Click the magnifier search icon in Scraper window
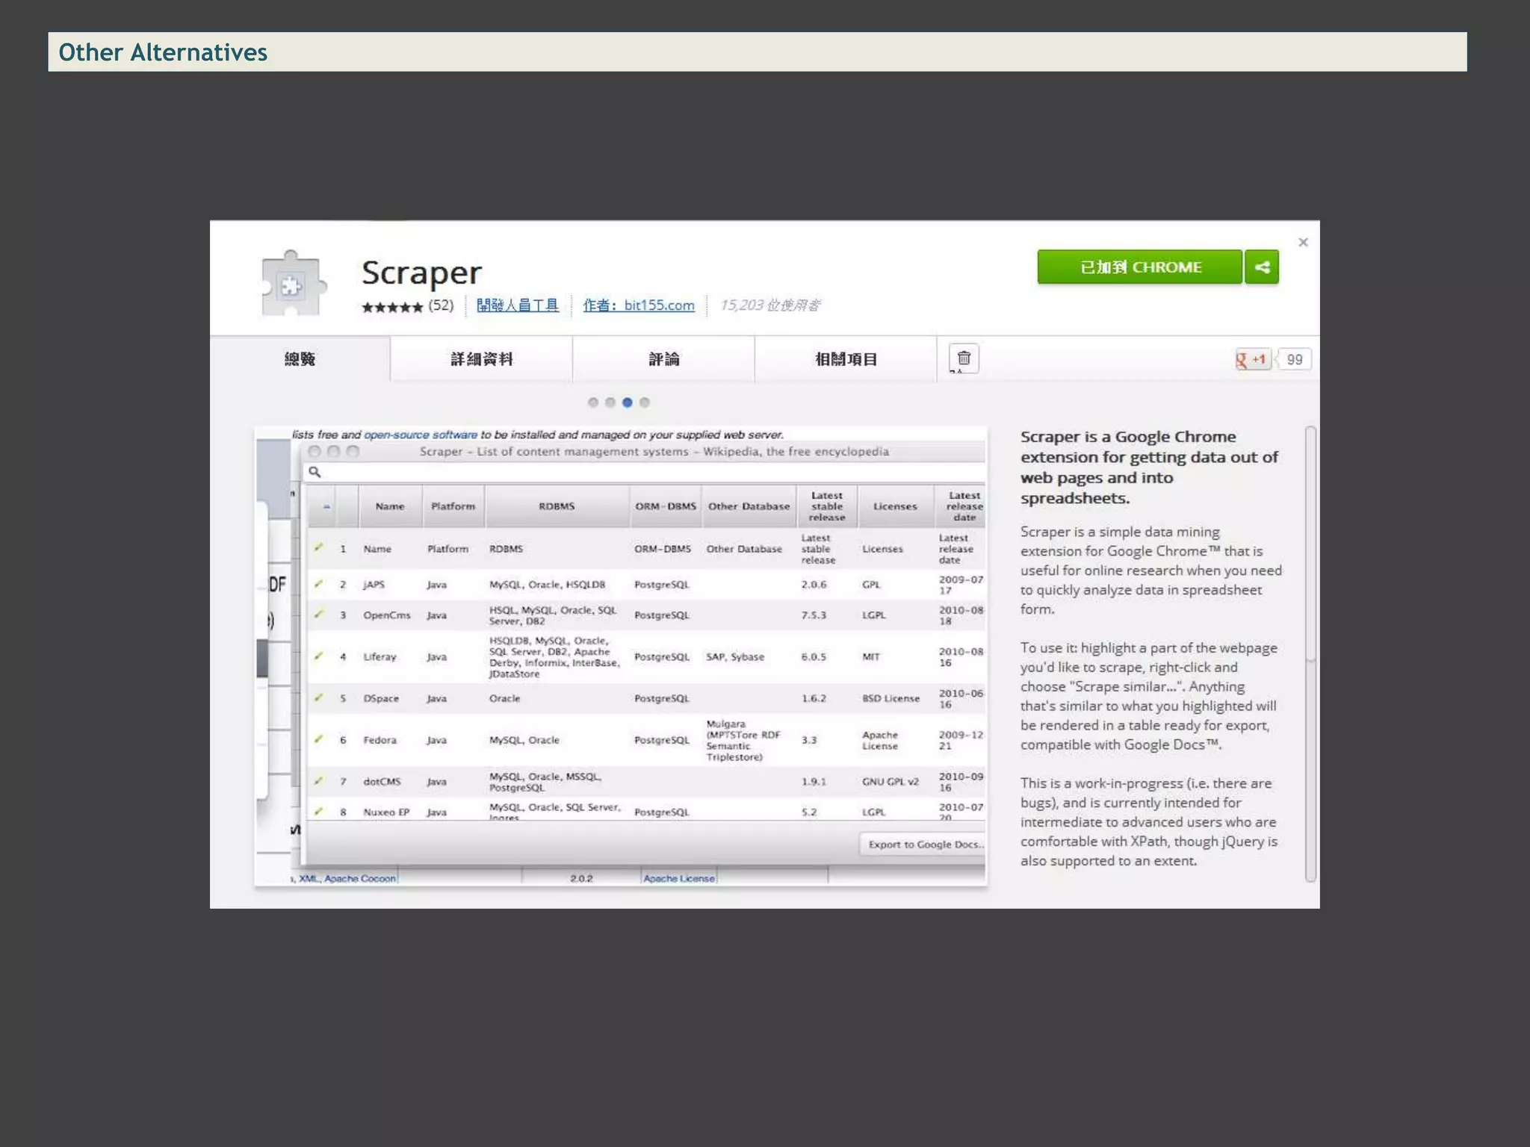1530x1147 pixels. click(x=315, y=472)
